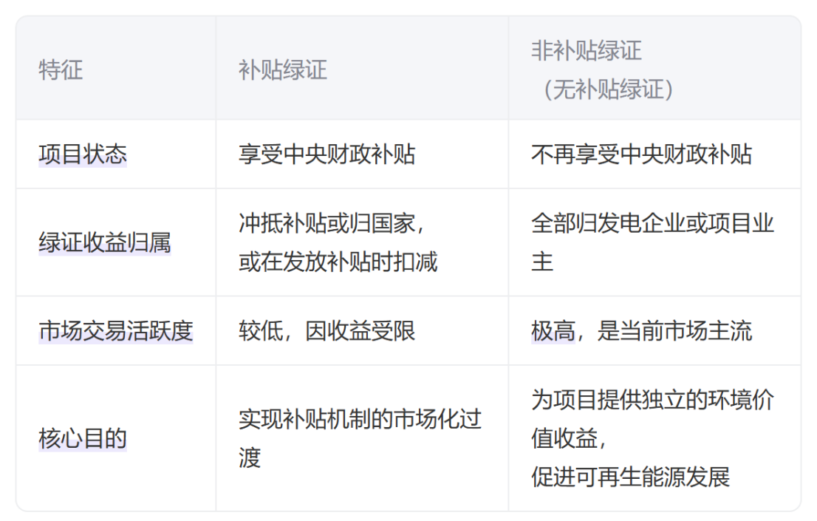Select the '享受中央财政补贴' cell
817x521 pixels.
click(327, 154)
